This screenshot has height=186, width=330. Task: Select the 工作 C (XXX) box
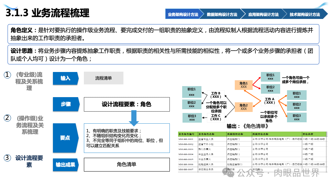216,117
